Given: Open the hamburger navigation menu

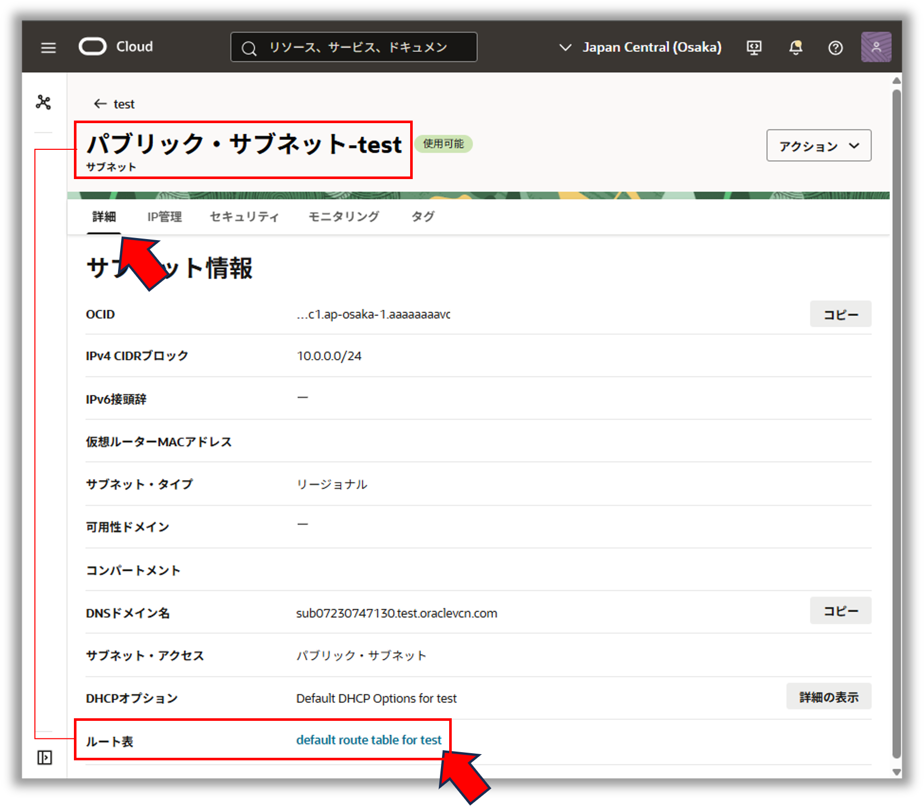Looking at the screenshot, I should [48, 48].
